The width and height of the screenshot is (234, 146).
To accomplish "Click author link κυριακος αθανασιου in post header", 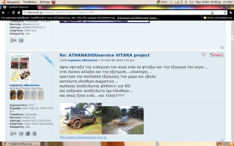I will tap(83, 60).
